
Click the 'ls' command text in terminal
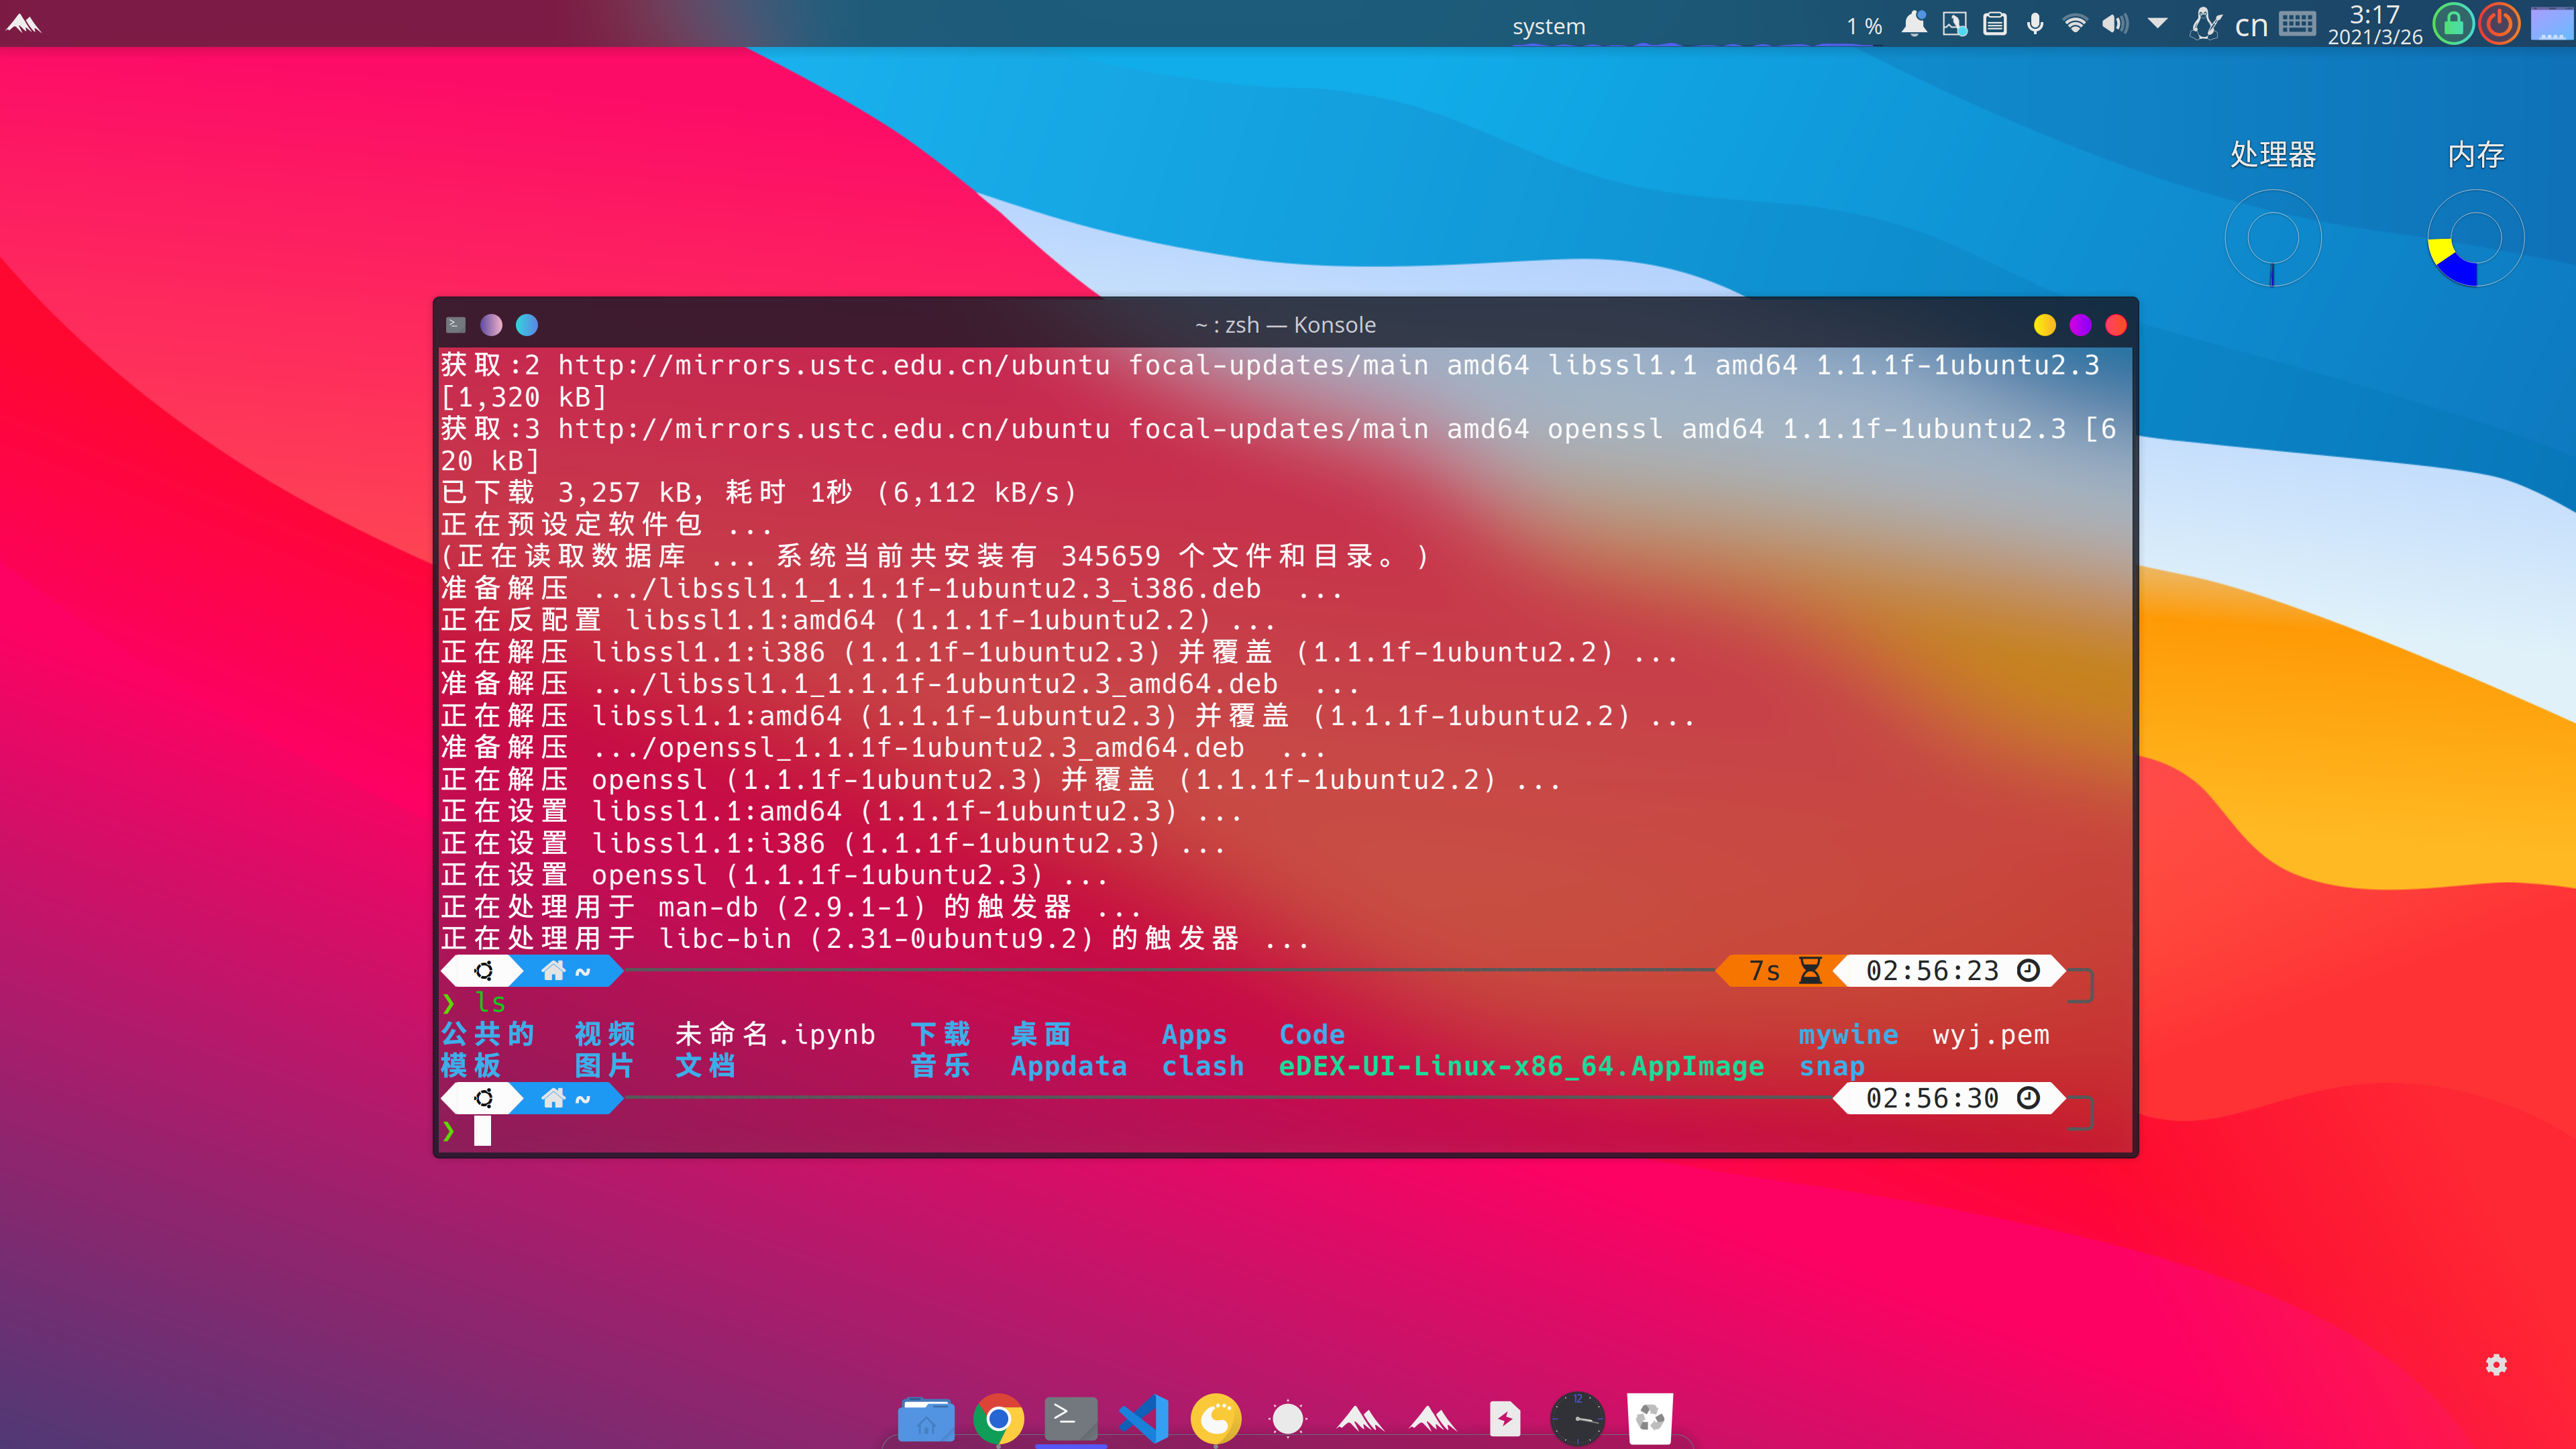click(490, 1002)
